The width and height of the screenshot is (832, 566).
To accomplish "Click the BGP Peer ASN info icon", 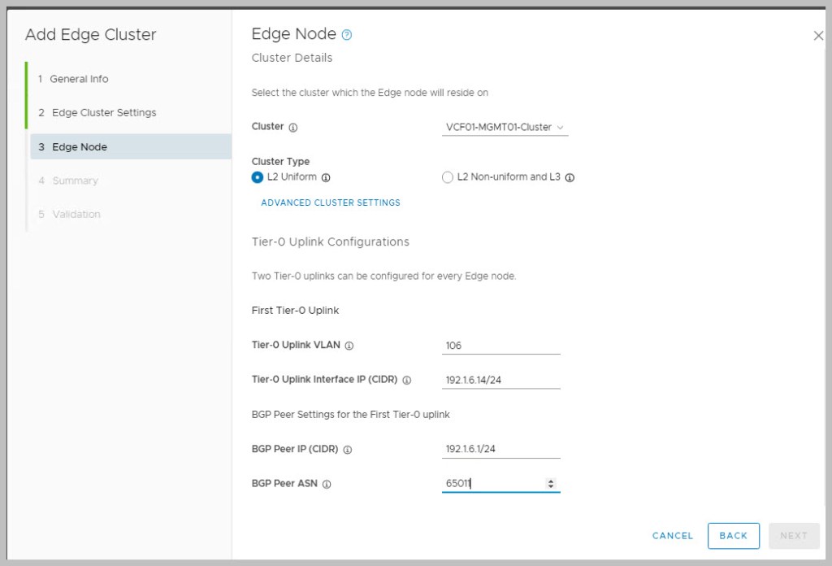I will (327, 484).
